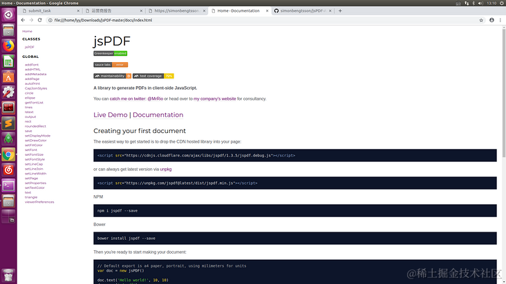506x284 pixels.
Task: Close the simonbengtsson/jsPDF GitHub tab
Action: tap(330, 10)
